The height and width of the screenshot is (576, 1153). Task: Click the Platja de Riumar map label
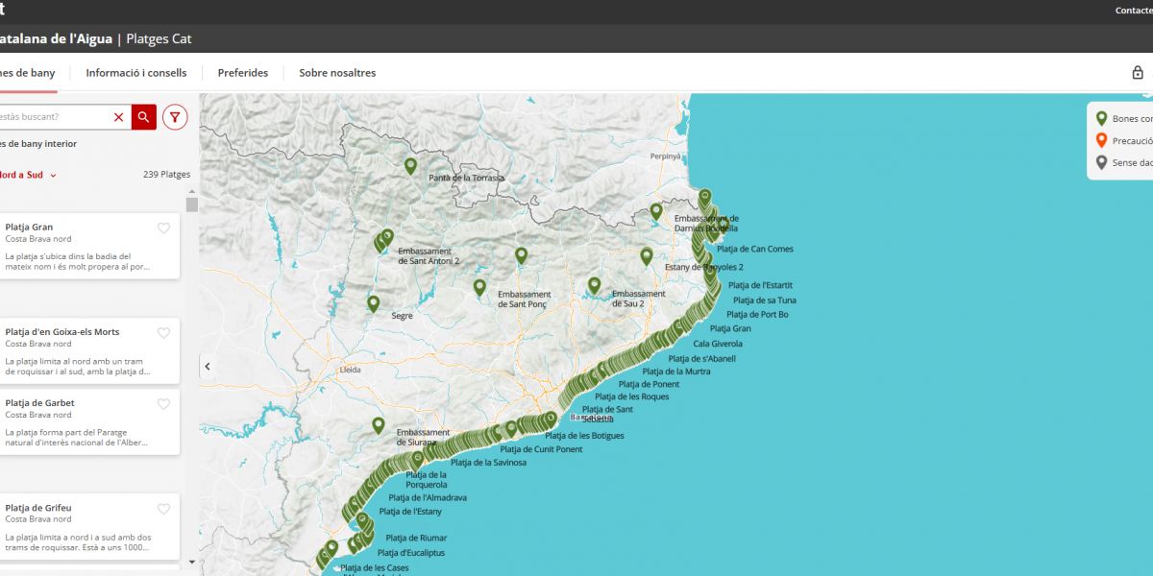pyautogui.click(x=416, y=539)
